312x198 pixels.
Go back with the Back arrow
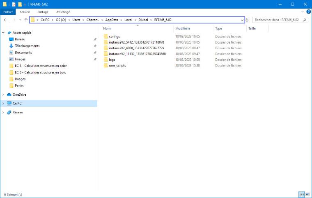click(x=6, y=20)
